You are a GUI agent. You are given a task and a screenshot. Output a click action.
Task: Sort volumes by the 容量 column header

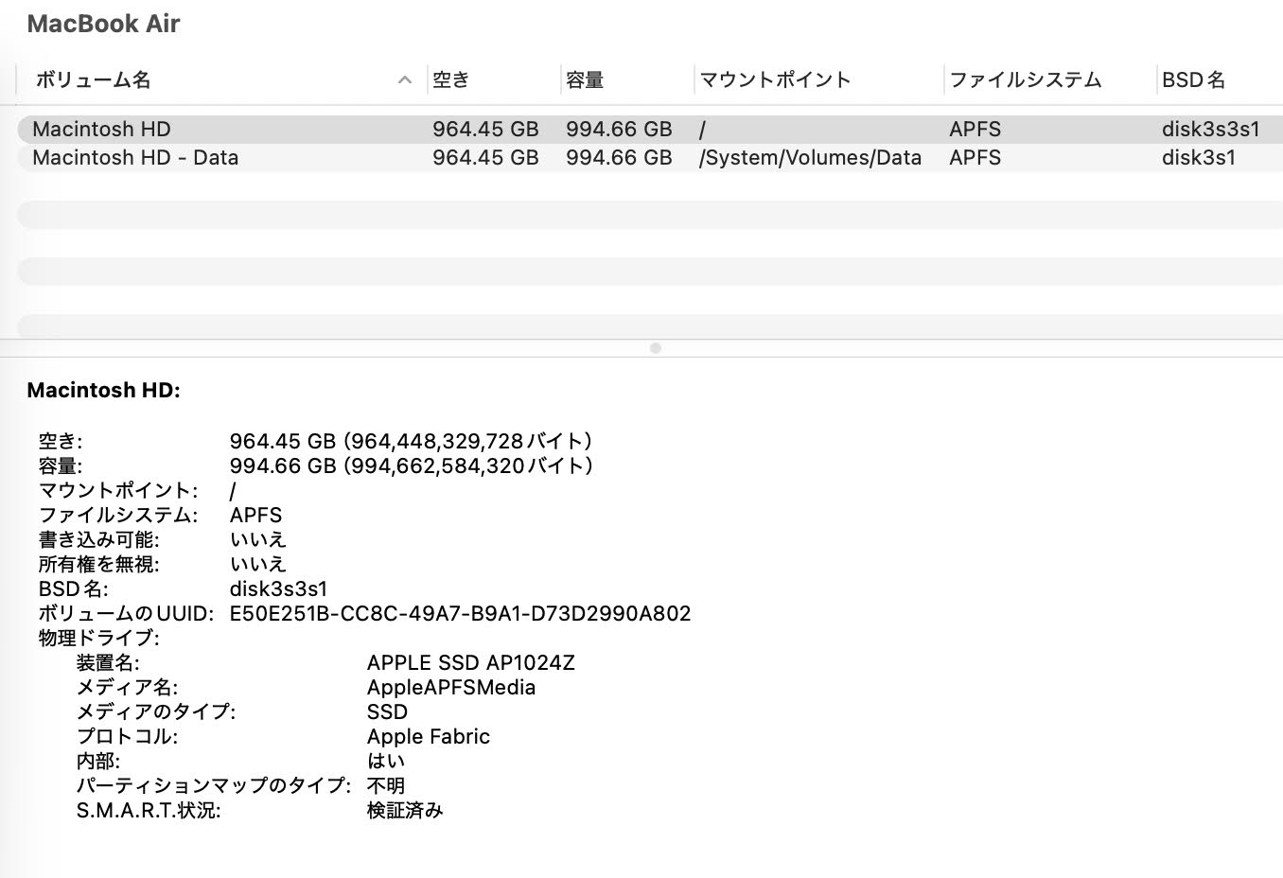[x=583, y=80]
